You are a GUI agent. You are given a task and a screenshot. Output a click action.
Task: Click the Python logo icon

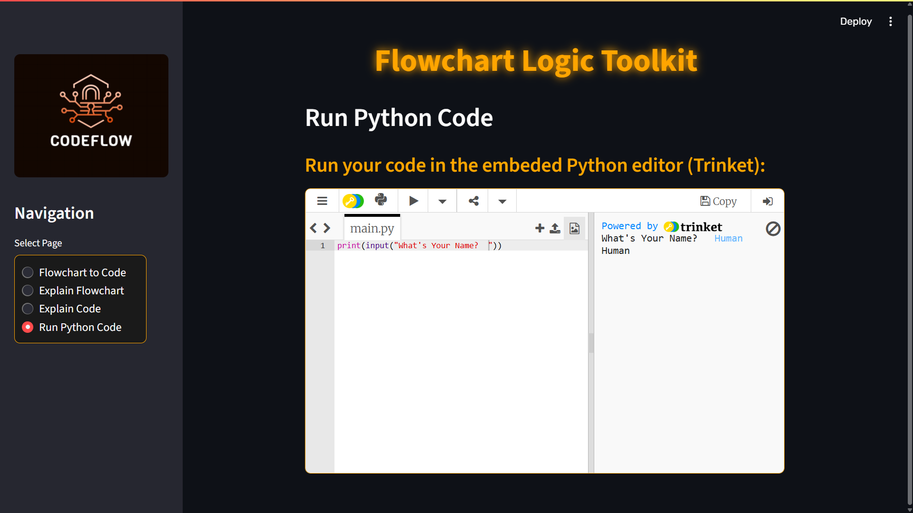coord(381,200)
